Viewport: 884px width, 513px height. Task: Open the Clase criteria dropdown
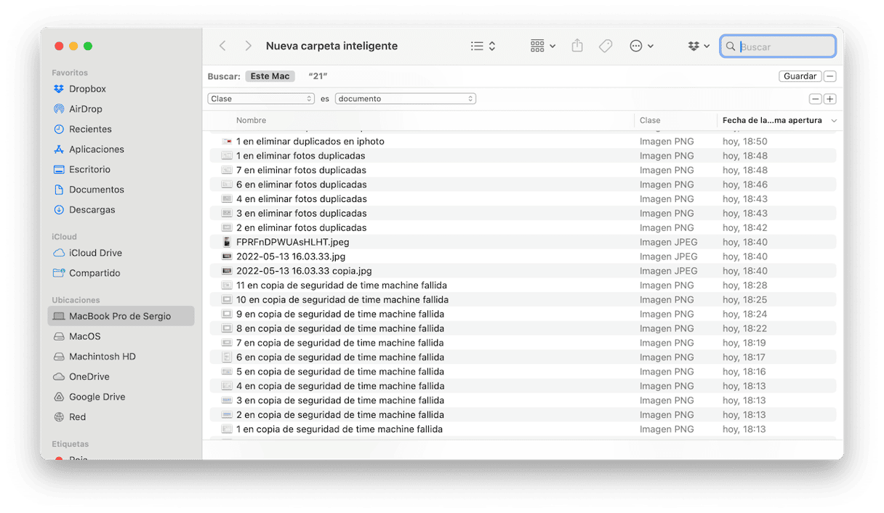pos(260,99)
